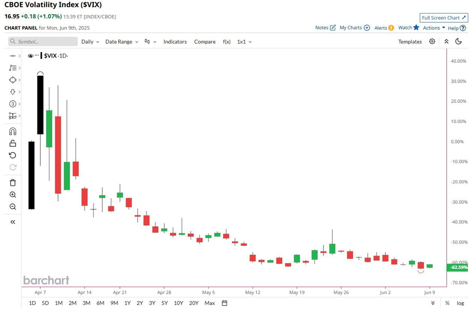
Task: Select the 9M time range
Action: point(114,303)
